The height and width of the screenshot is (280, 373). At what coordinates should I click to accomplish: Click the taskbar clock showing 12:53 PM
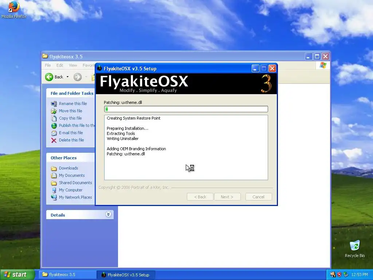click(x=360, y=275)
